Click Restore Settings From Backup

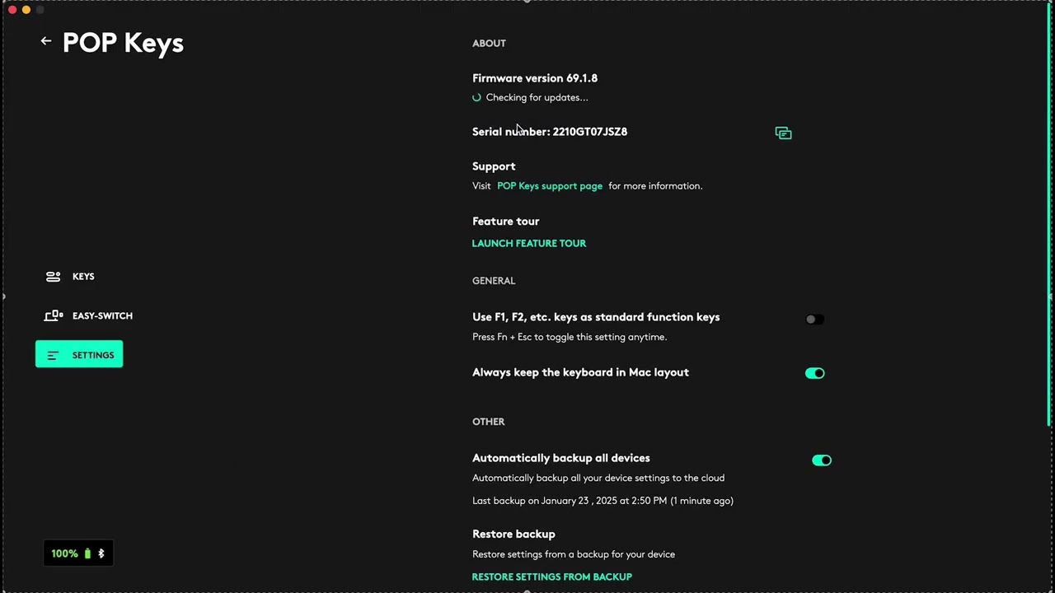[x=551, y=577]
